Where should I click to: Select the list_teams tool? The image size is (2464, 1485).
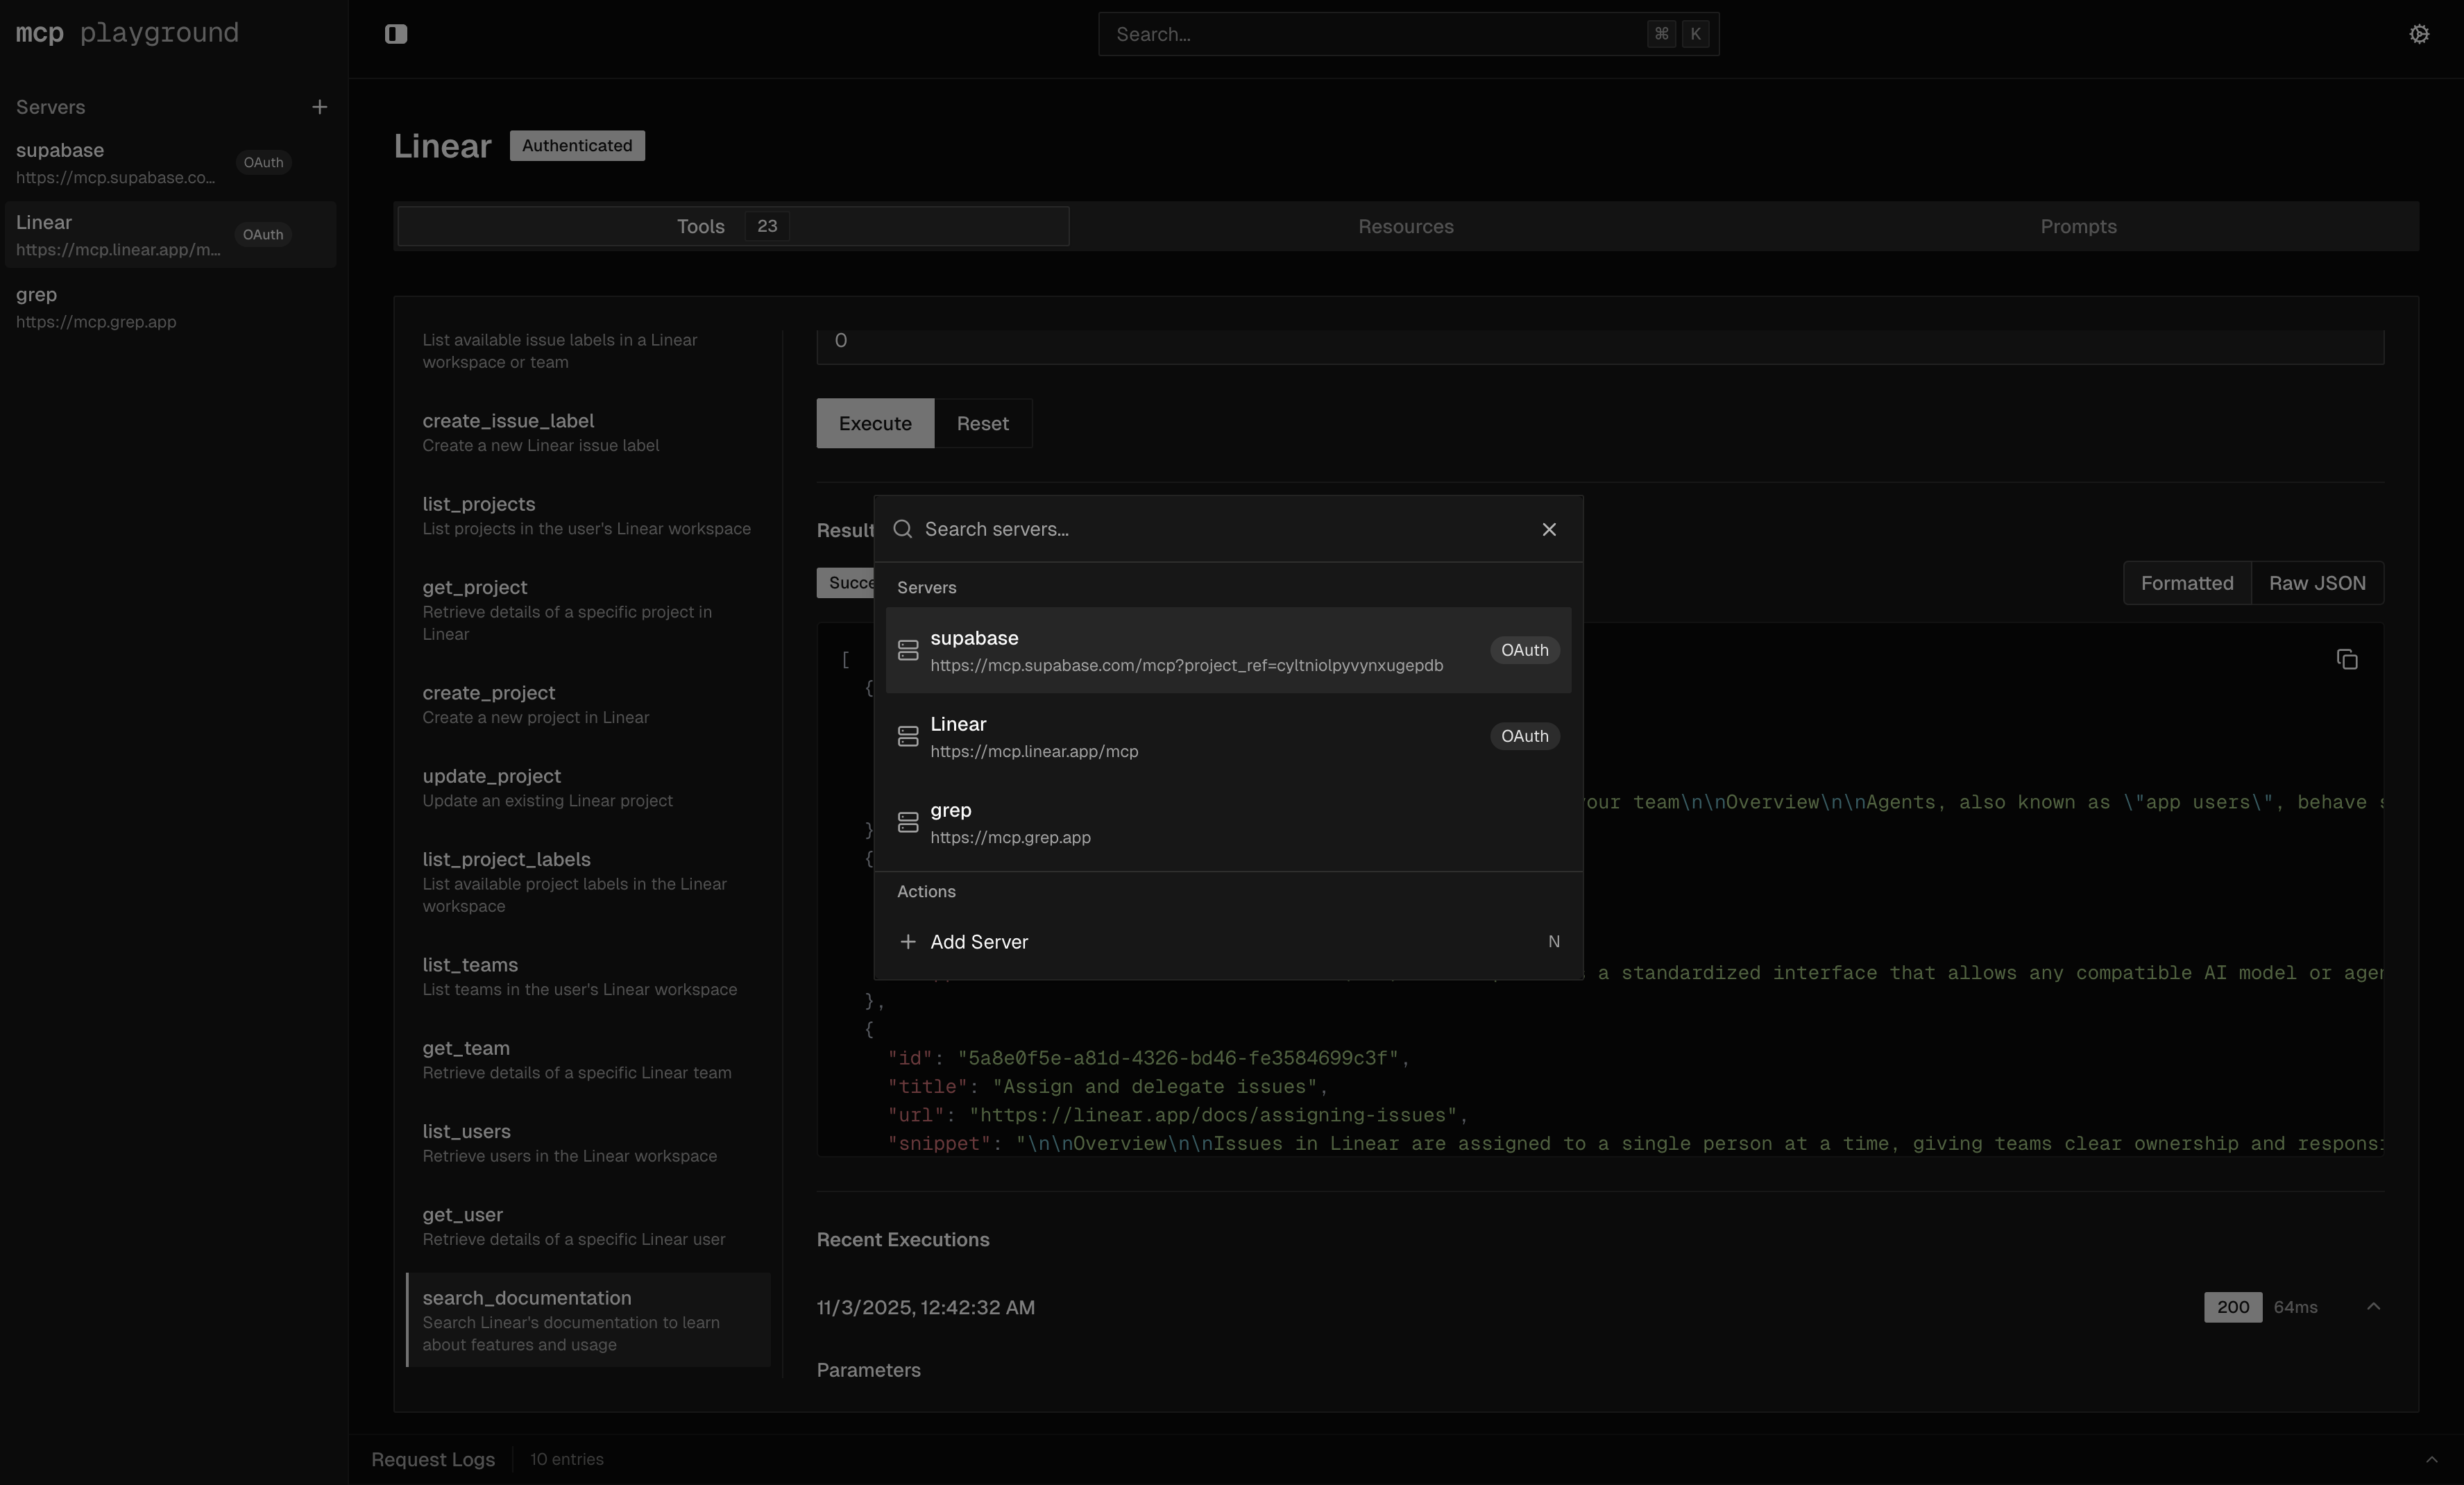579,976
